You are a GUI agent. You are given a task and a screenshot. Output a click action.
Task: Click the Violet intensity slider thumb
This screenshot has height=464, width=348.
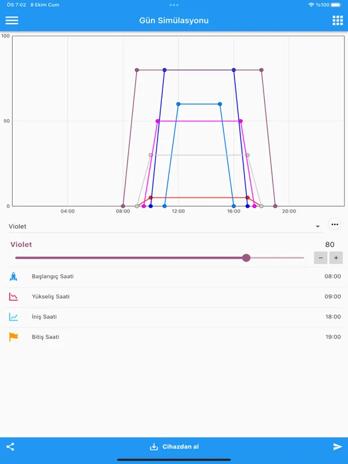(x=246, y=258)
